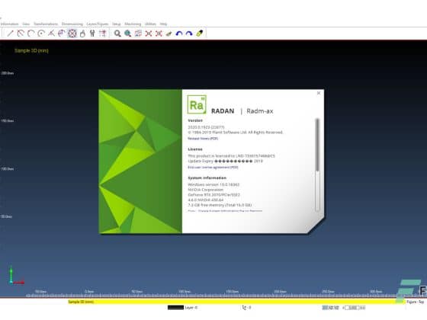
Task: Click the about dialog scrollbar thumb
Action: pyautogui.click(x=317, y=145)
